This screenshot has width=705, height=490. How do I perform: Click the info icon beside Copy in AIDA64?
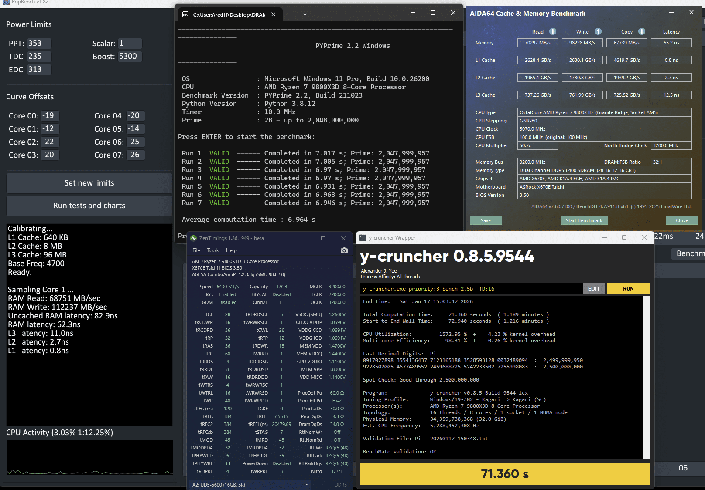[642, 31]
